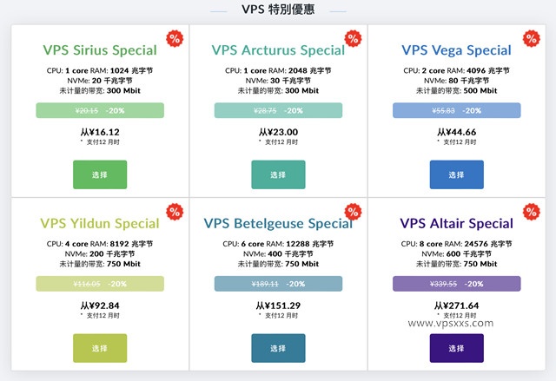Click the 从¥92.84 price on Yildun card
This screenshot has height=381, width=556.
click(100, 305)
